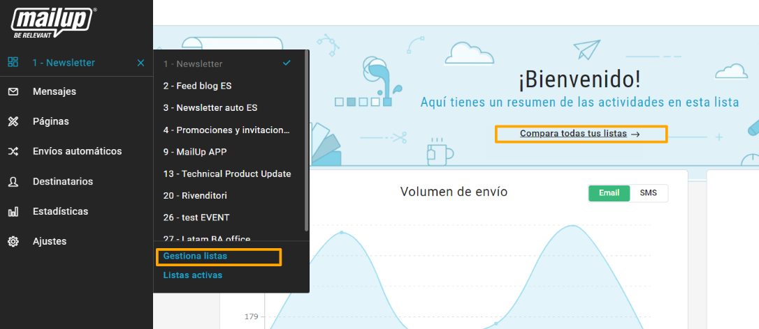Image resolution: width=759 pixels, height=329 pixels.
Task: Click the Envíos automáticos shuffle icon
Action: (x=13, y=151)
